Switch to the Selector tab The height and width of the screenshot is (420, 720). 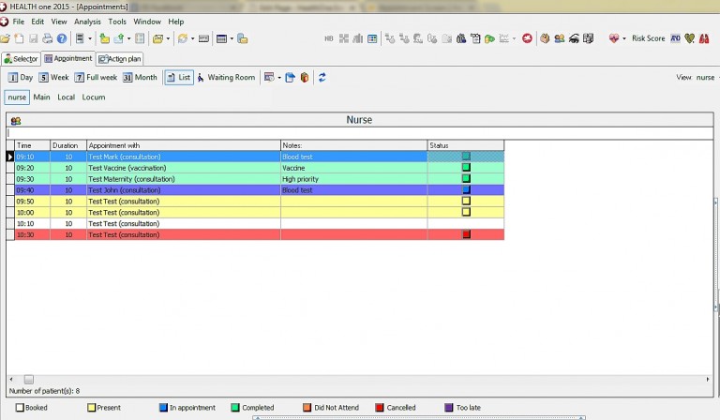point(21,59)
